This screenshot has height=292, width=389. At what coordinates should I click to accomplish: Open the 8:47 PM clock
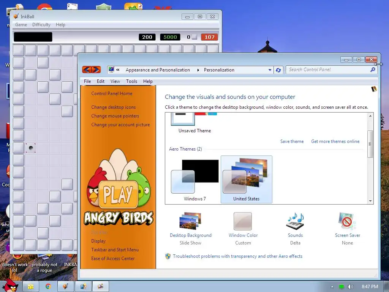370,287
